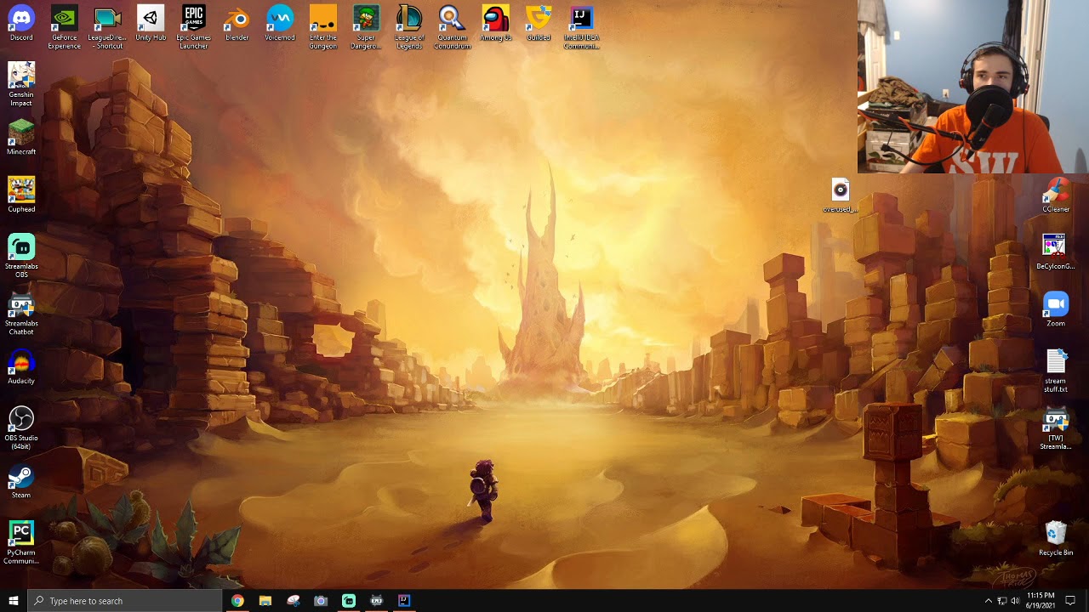
Task: Open Snipping Tool from the taskbar
Action: (x=294, y=601)
